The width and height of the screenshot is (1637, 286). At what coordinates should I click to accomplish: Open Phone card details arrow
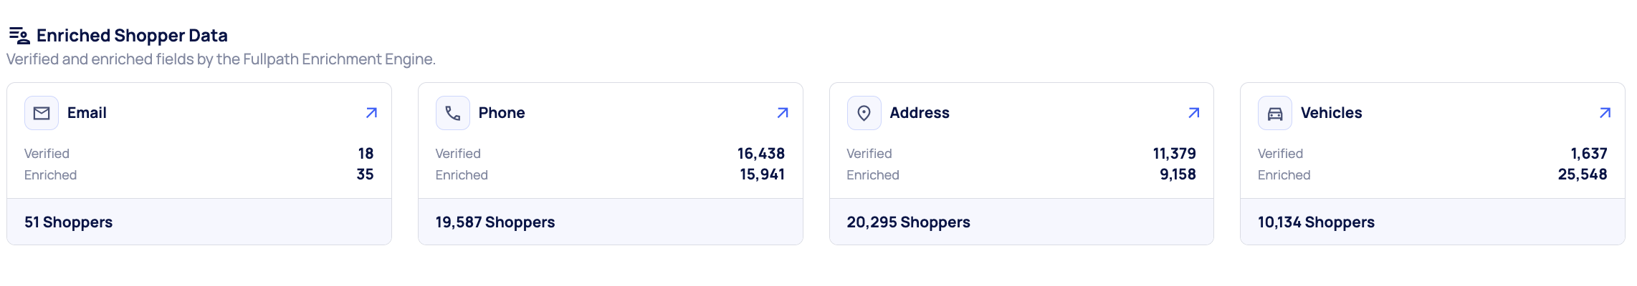coord(783,113)
